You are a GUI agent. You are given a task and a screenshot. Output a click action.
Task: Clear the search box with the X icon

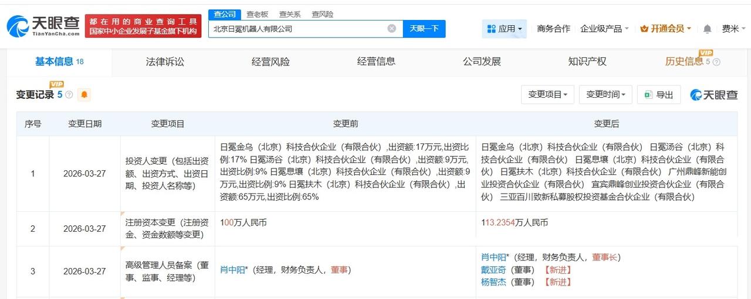[391, 28]
